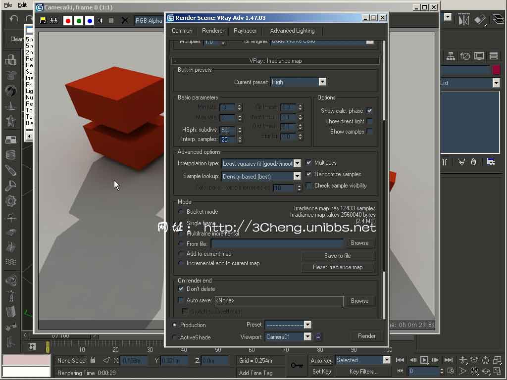Toggle the Randomize samples checkbox
Viewport: 507px width, 380px height.
click(308, 174)
